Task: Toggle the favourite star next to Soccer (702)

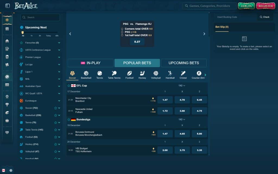Action: [56, 108]
